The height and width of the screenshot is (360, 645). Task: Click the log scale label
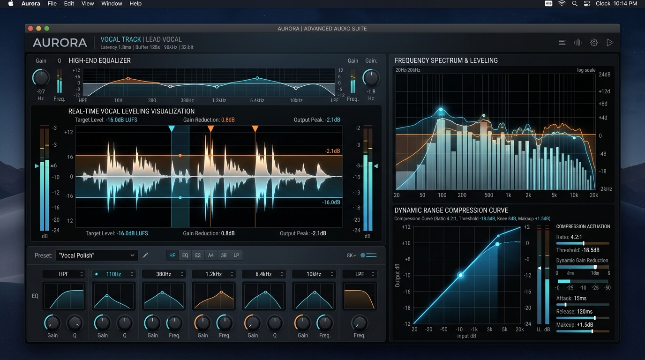click(586, 70)
